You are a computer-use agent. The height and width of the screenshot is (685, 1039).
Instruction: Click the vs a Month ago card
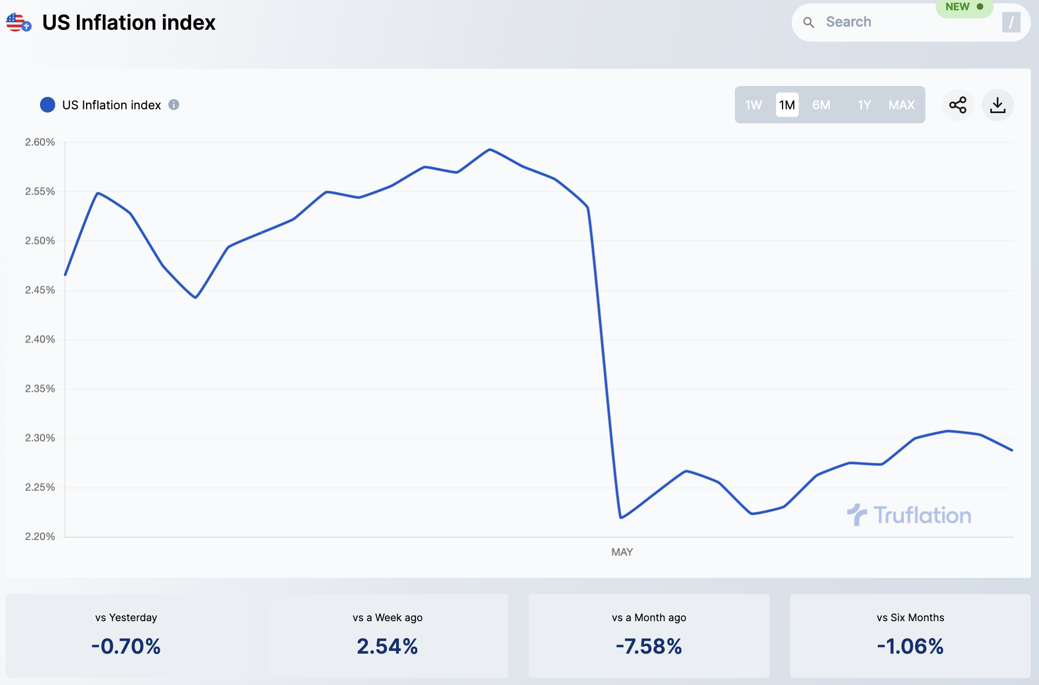(649, 636)
